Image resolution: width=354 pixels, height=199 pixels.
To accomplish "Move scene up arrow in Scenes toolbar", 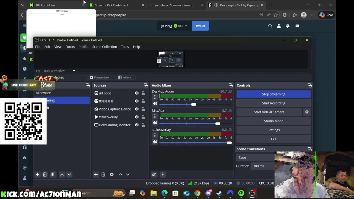I will pos(62,174).
